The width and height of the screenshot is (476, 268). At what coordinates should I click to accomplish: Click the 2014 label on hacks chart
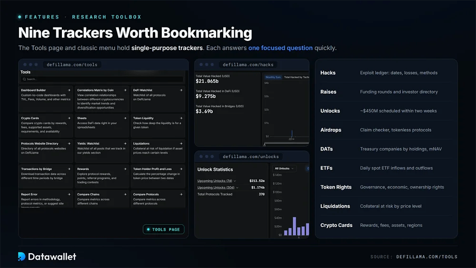pos(291,139)
